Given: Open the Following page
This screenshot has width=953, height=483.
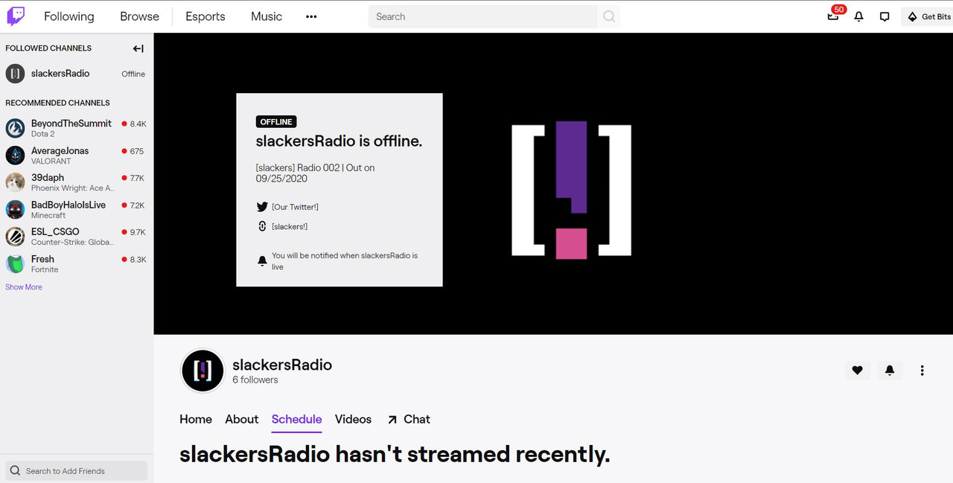Looking at the screenshot, I should tap(69, 16).
